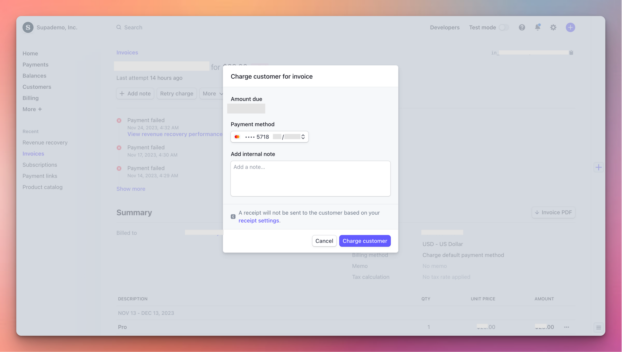Click the Mastercard indicator on the payment method

coord(237,137)
